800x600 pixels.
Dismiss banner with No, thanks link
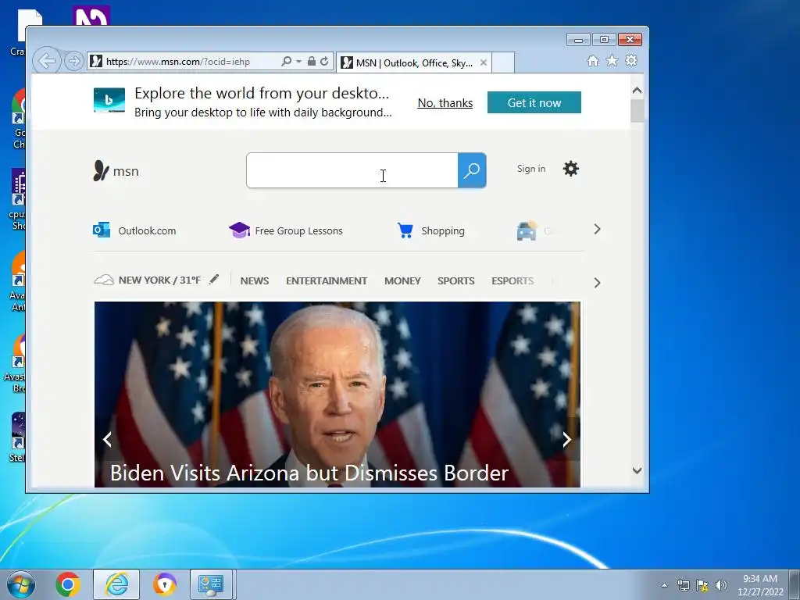[x=445, y=103]
